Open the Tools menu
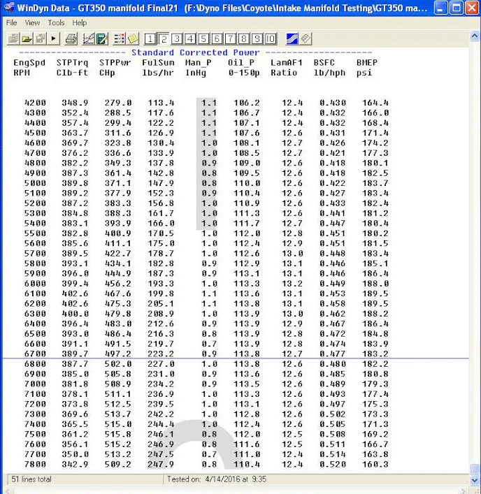Image resolution: width=481 pixels, height=494 pixels. (x=56, y=22)
